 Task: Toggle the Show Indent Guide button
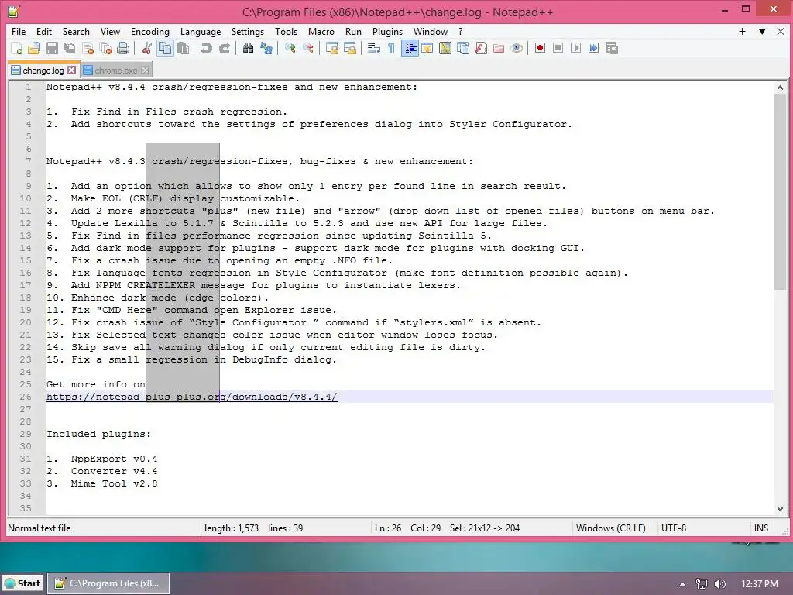[x=410, y=48]
